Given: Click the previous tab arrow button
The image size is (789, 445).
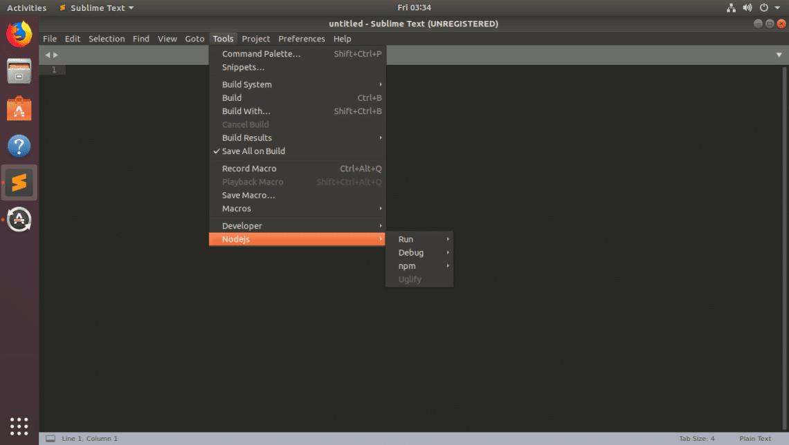Looking at the screenshot, I should click(47, 53).
